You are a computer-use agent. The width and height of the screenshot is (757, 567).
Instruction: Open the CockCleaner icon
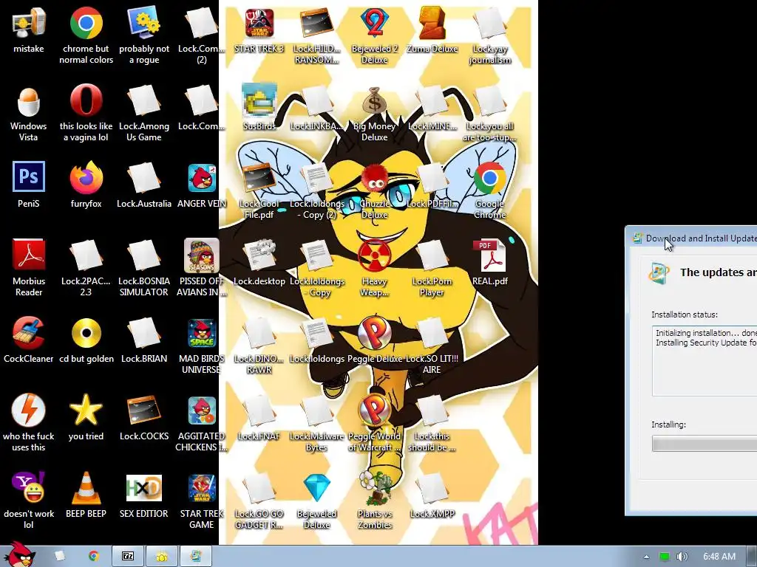[29, 333]
